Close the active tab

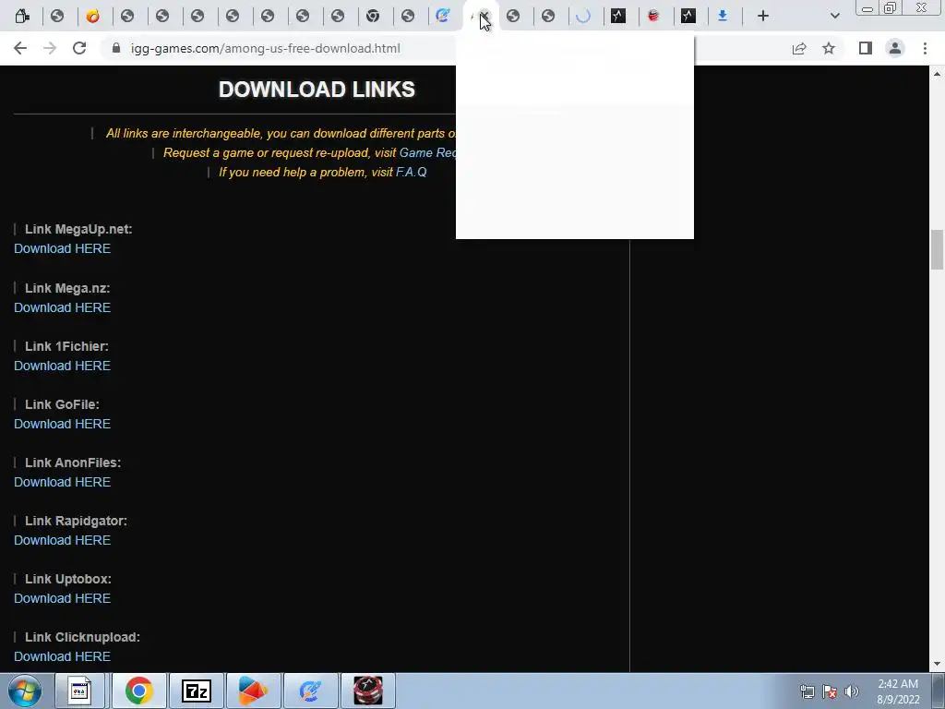(484, 16)
